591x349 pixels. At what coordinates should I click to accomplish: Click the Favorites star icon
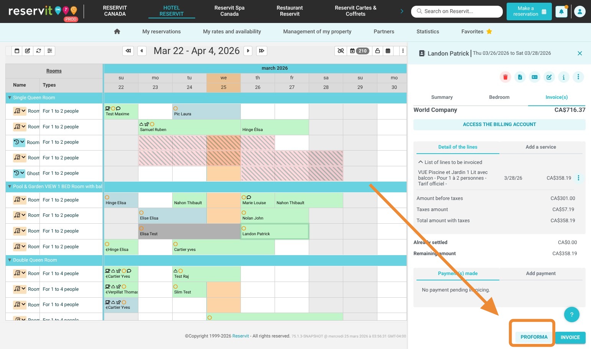[x=489, y=31]
